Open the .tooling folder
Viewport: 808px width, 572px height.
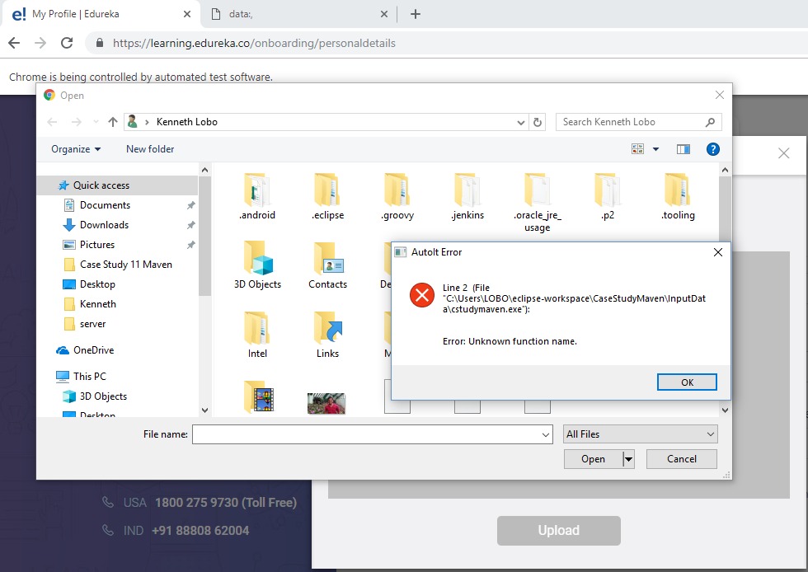click(678, 197)
